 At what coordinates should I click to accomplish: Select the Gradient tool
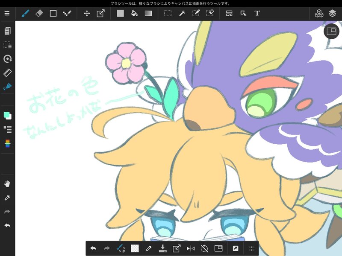click(148, 14)
